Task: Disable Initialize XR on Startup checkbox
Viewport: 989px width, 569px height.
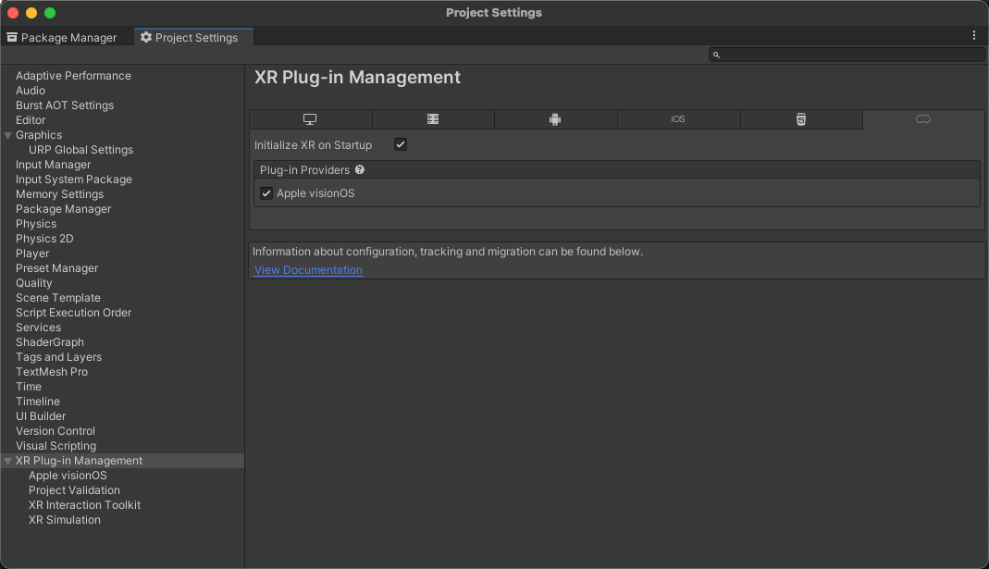Action: [401, 145]
